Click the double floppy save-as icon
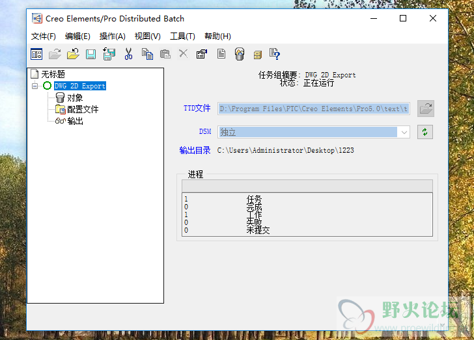Viewport: 474px width, 340px height. tap(109, 55)
